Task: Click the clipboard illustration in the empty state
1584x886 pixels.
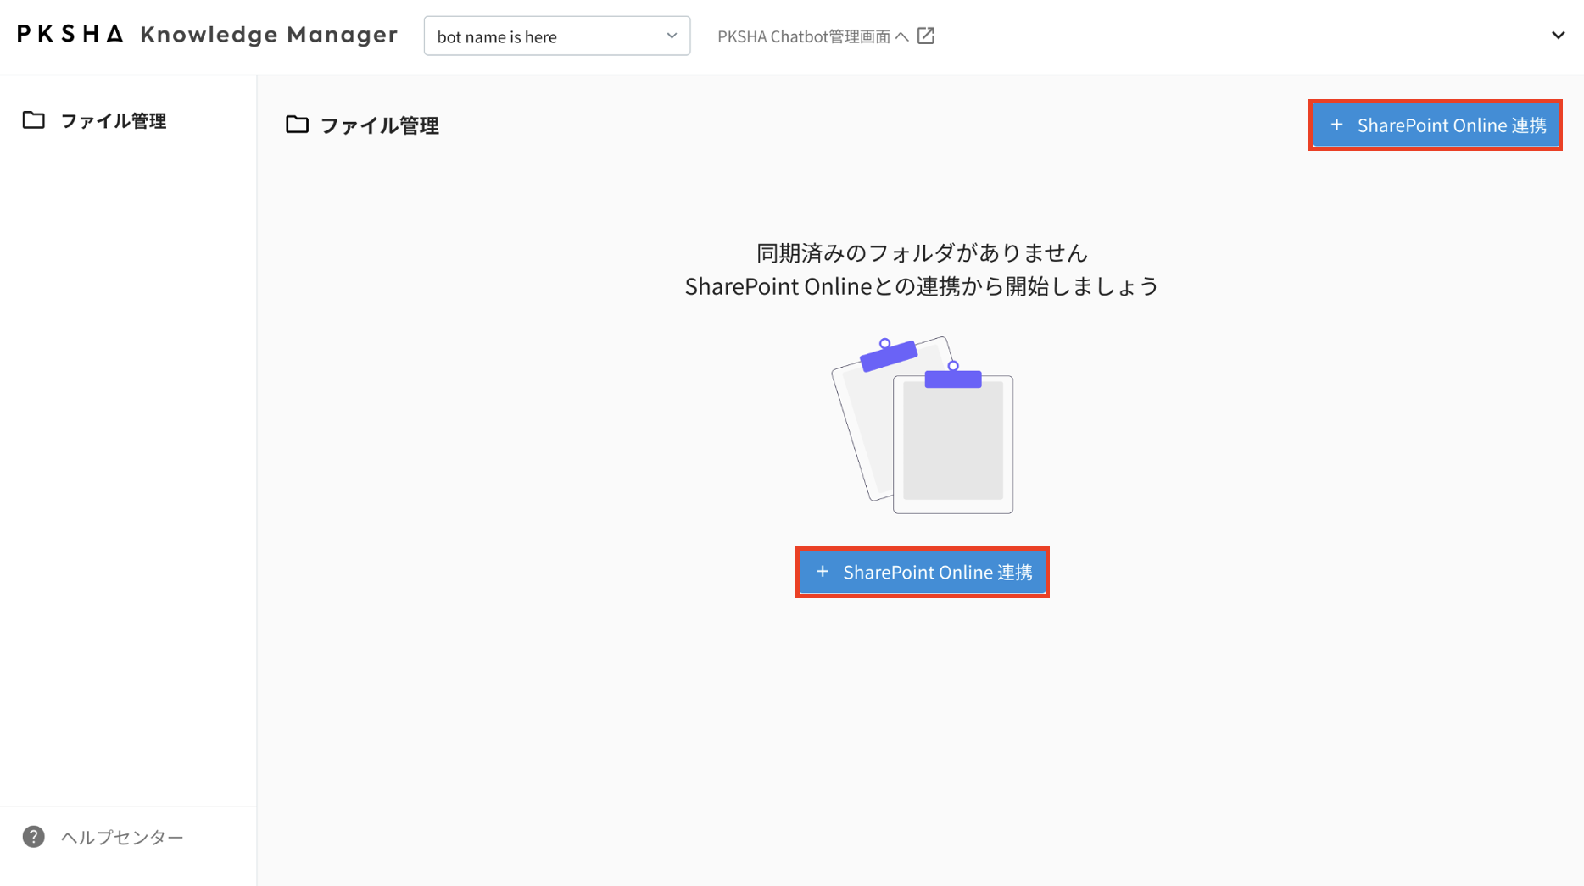Action: pyautogui.click(x=923, y=424)
